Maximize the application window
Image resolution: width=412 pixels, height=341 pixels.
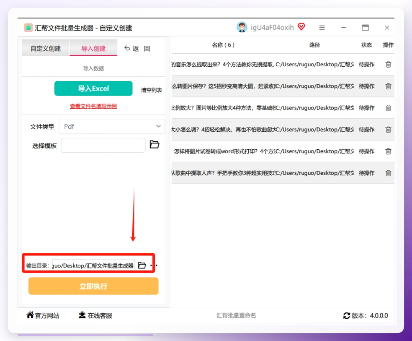pos(365,28)
